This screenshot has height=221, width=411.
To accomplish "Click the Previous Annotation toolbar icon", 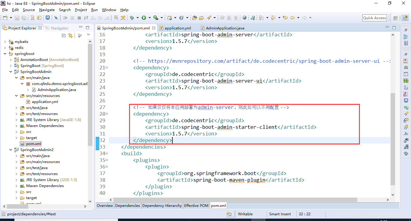I will (273, 18).
